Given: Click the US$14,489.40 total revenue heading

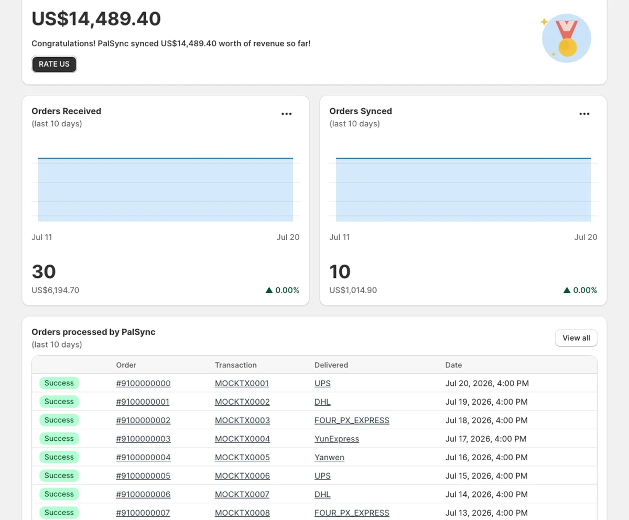Looking at the screenshot, I should click(96, 19).
